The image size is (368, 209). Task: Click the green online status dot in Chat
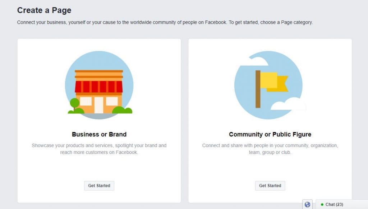[x=322, y=205]
